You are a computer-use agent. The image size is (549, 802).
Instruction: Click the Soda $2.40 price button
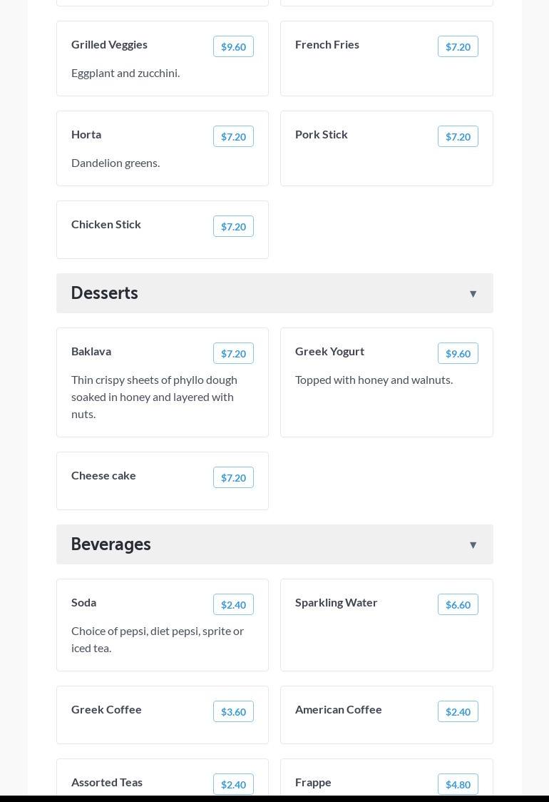click(233, 604)
